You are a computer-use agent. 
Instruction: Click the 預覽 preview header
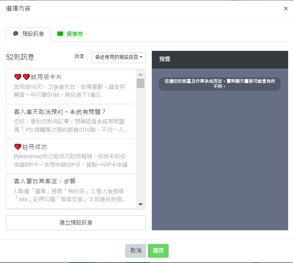click(x=220, y=60)
